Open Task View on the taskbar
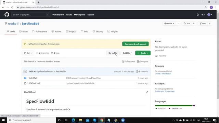The width and height of the screenshot is (219, 123). point(66,120)
